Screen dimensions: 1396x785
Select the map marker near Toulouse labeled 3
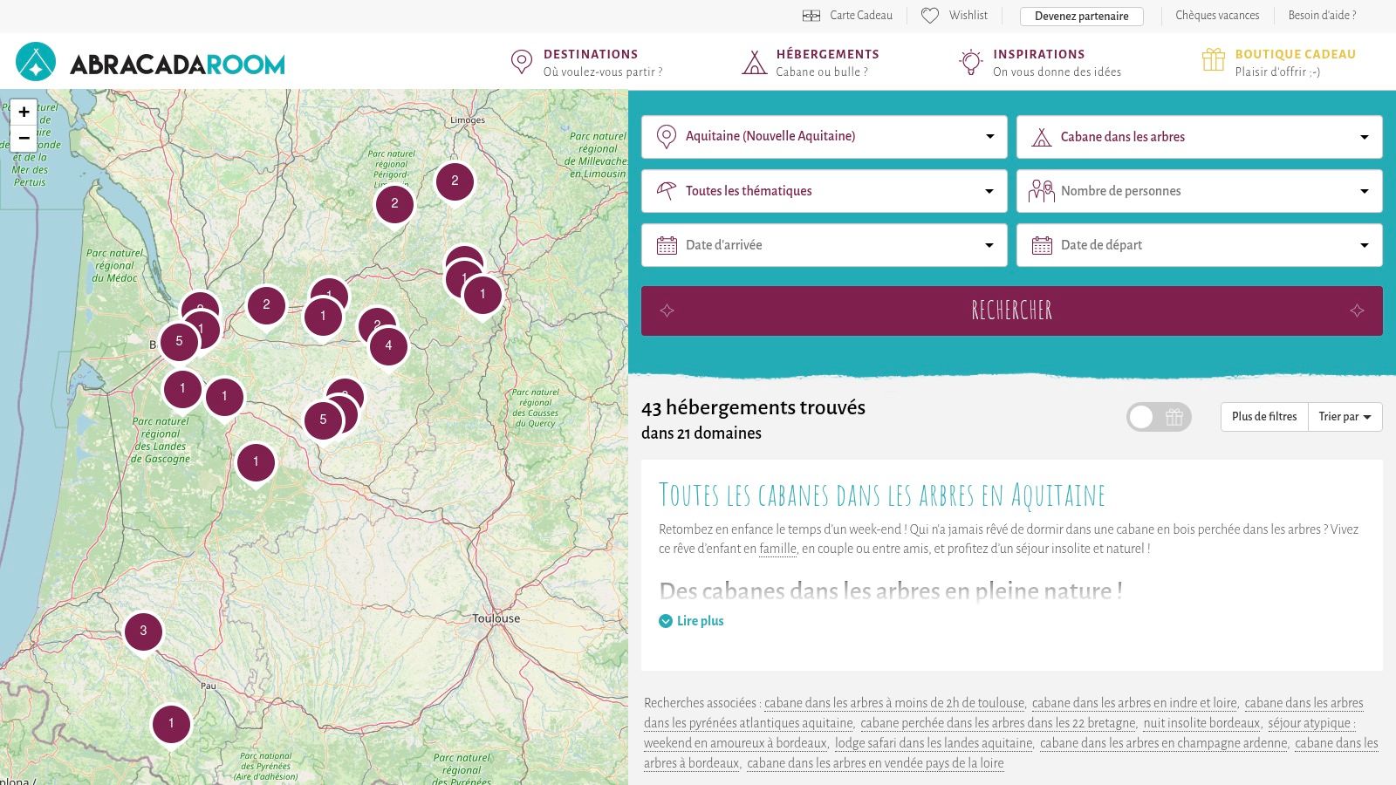coord(143,631)
